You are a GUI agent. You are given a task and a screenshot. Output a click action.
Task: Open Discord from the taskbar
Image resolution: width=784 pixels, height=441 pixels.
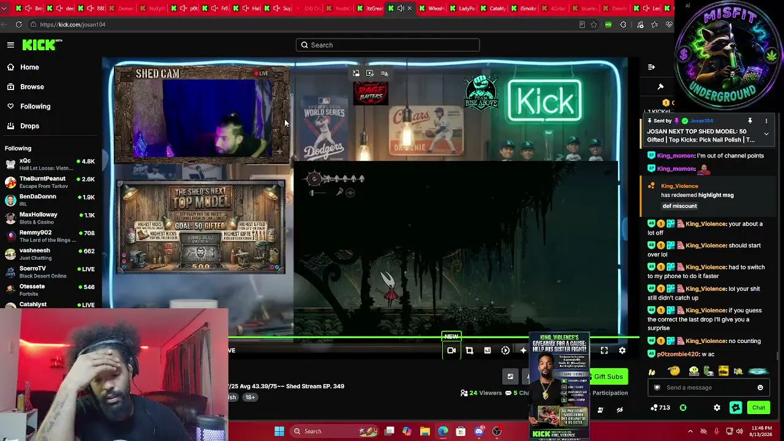click(479, 431)
